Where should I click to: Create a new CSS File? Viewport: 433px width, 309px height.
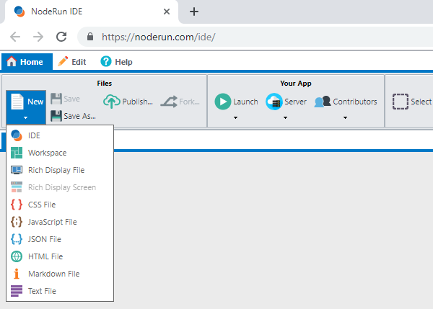tap(60, 205)
